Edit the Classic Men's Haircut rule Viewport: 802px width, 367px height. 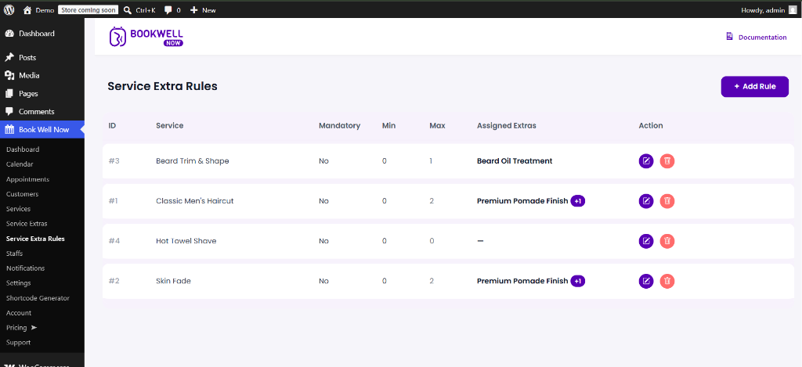click(x=646, y=201)
